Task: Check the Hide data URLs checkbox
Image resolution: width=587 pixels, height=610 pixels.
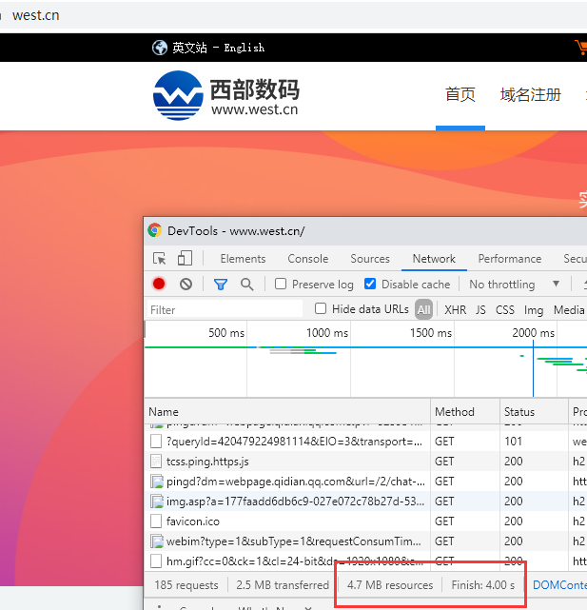Action: point(321,308)
